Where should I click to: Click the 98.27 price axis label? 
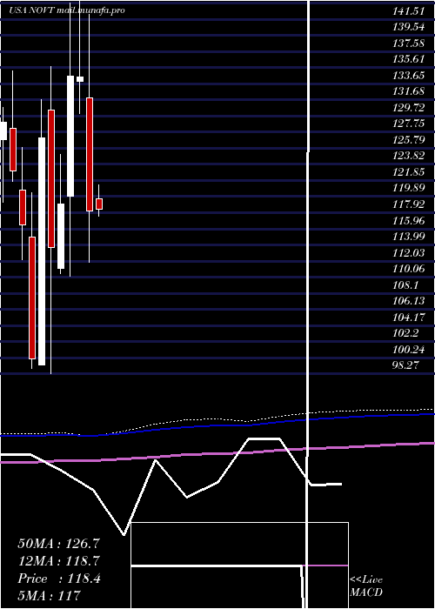(405, 365)
